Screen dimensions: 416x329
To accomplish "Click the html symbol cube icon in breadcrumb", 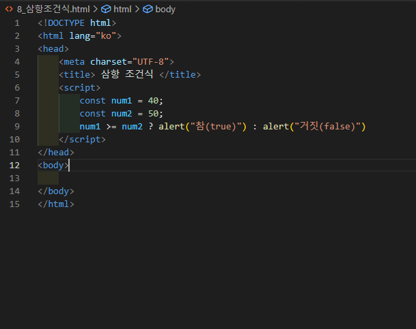I will [x=106, y=10].
